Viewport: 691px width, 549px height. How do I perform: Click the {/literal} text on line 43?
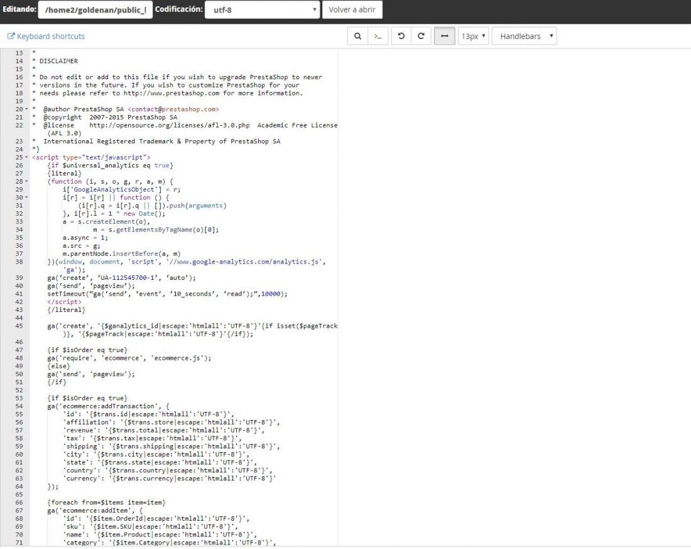[66, 310]
